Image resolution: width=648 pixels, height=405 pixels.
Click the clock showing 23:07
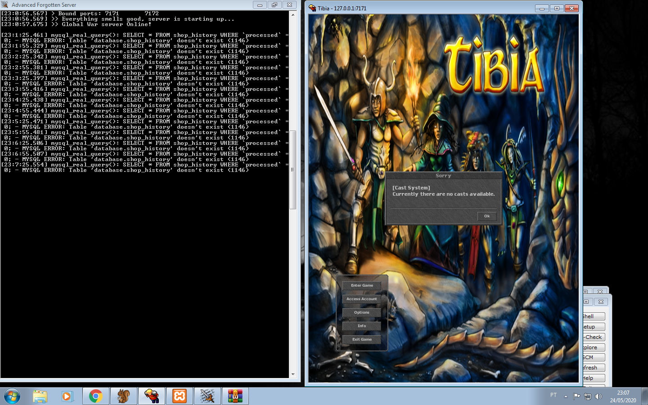[623, 393]
